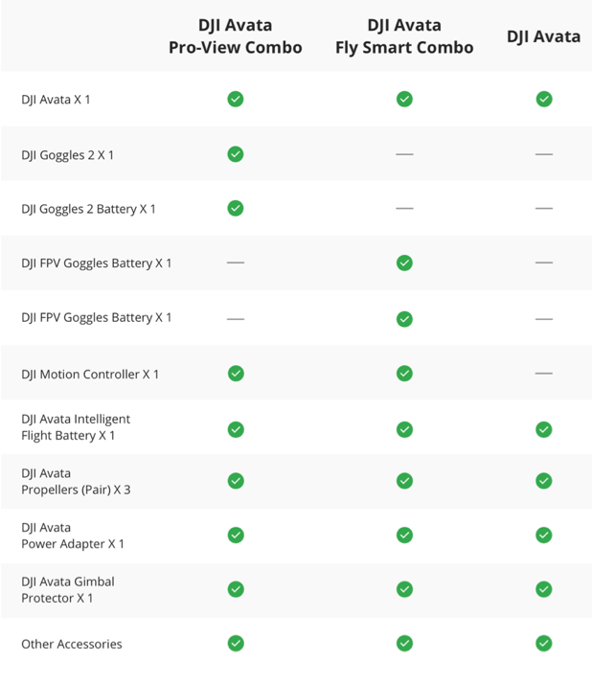Select Goggles 2 Battery dash in standalone DJI Avata column

tap(544, 208)
